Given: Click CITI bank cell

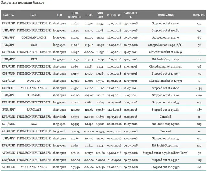Looking at the screenshot, I should (x=34, y=59).
